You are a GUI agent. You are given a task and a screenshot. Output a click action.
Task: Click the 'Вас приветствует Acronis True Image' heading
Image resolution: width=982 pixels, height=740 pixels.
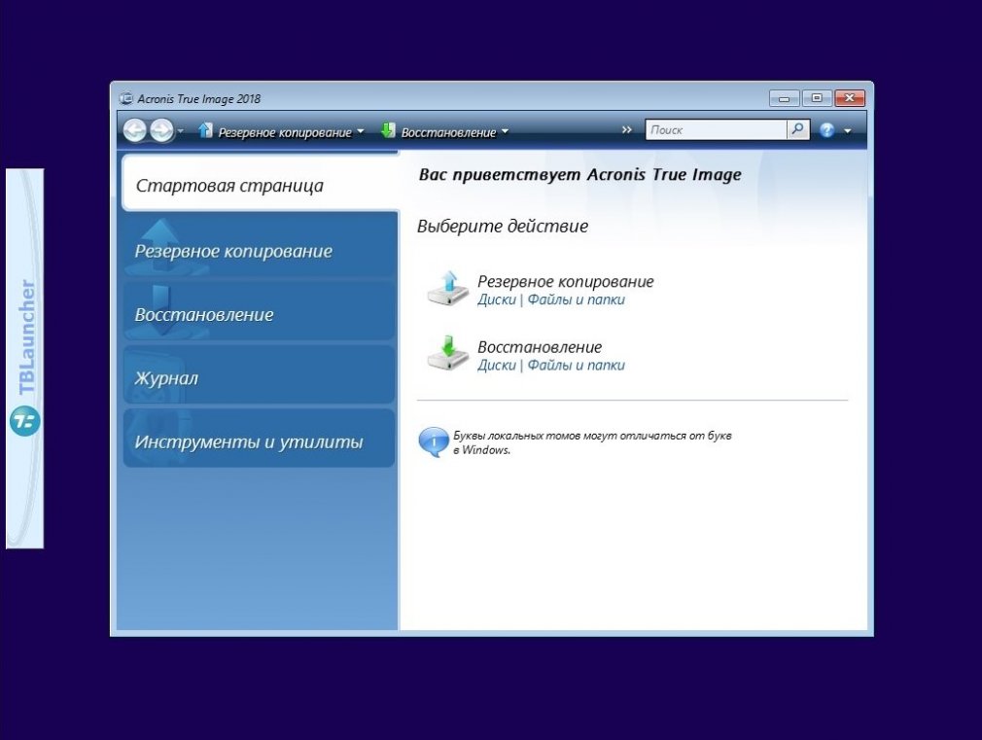click(579, 175)
